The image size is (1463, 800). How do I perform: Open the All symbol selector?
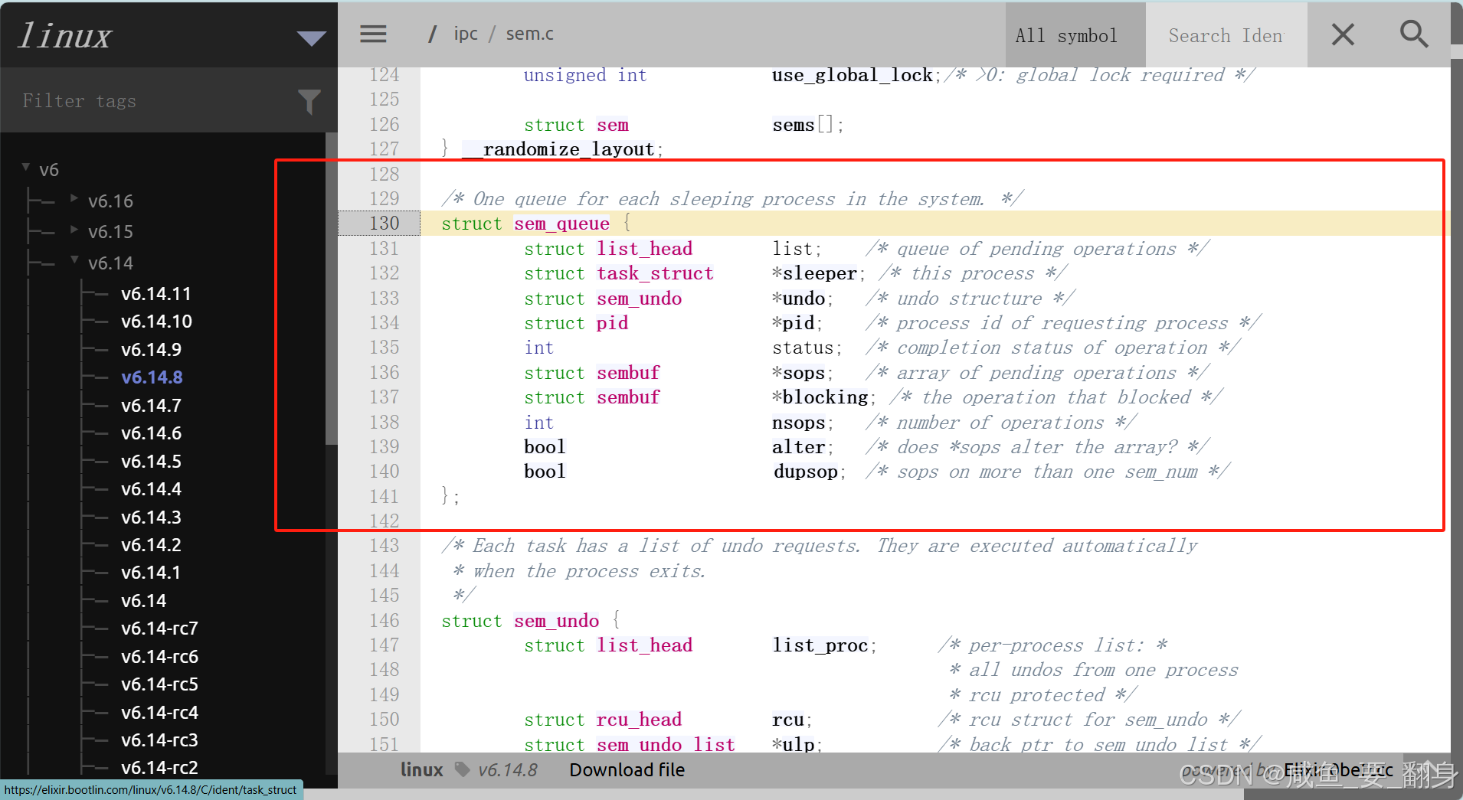1075,34
